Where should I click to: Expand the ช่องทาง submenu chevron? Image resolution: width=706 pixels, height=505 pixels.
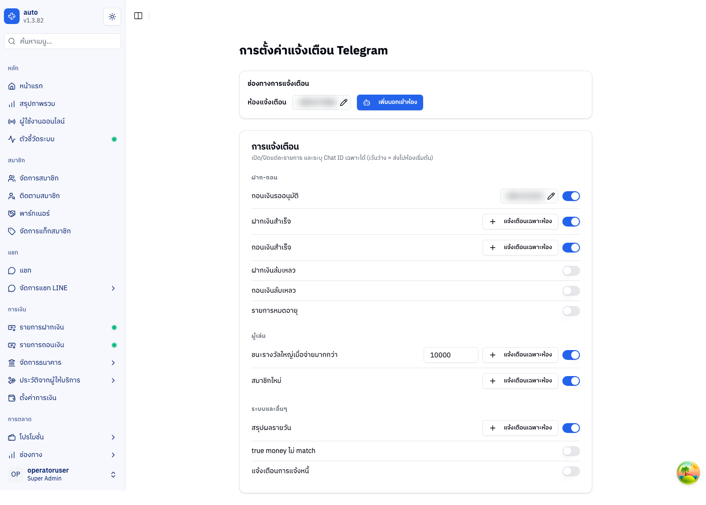pyautogui.click(x=113, y=455)
